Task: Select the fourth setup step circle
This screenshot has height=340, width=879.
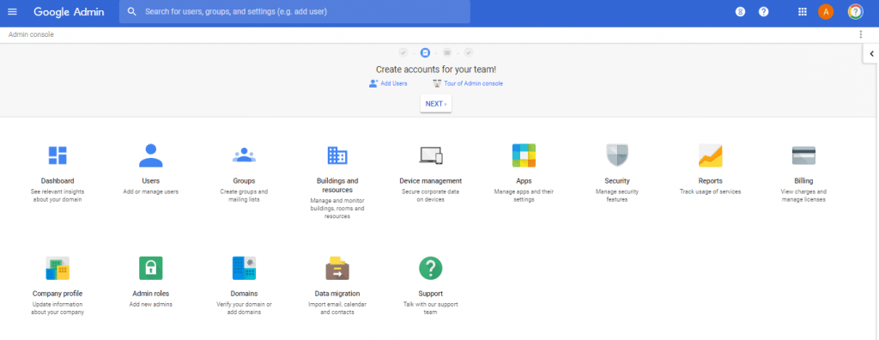Action: (x=469, y=52)
